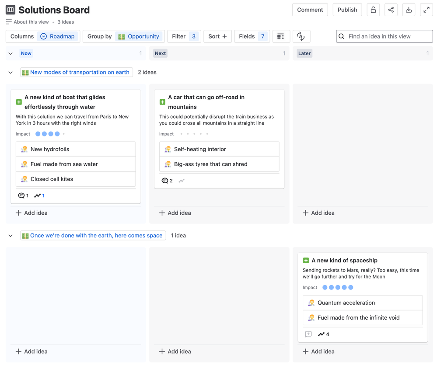The image size is (437, 366).
Task: Collapse the Now column header chevron
Action: point(10,53)
